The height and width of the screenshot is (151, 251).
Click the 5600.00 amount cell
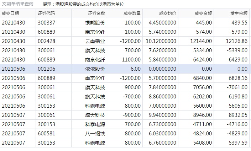click(203, 106)
